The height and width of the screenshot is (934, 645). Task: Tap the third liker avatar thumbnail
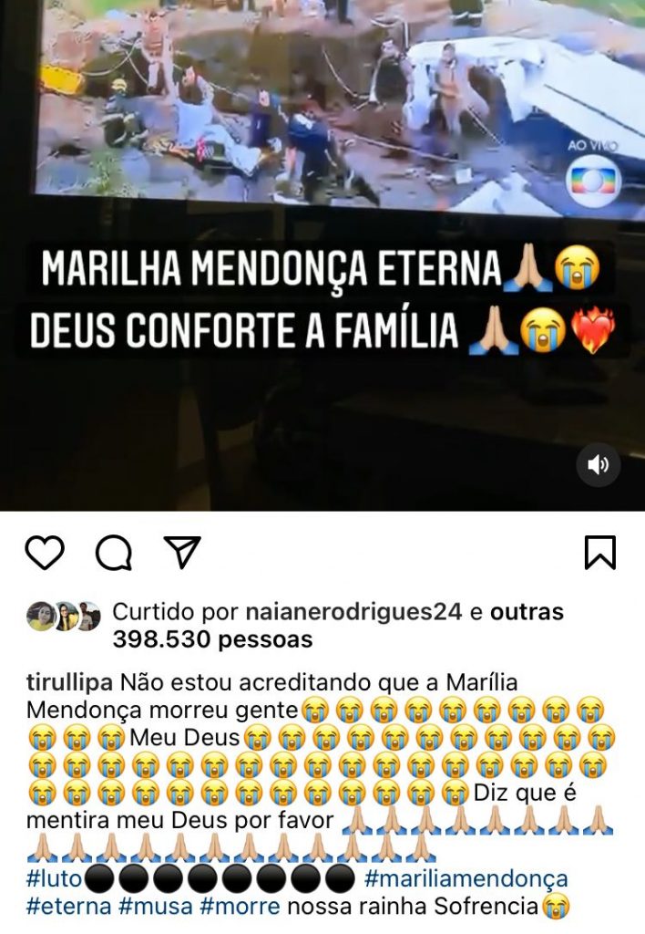click(x=88, y=616)
